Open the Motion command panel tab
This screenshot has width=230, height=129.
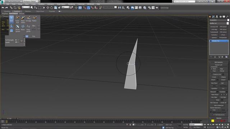click(220, 17)
